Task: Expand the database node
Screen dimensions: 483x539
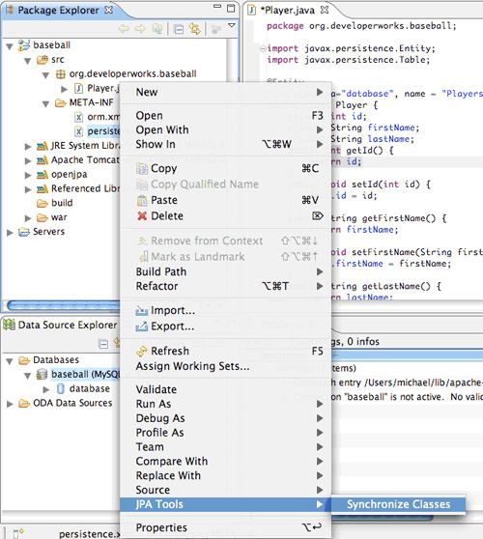Action: tap(46, 390)
